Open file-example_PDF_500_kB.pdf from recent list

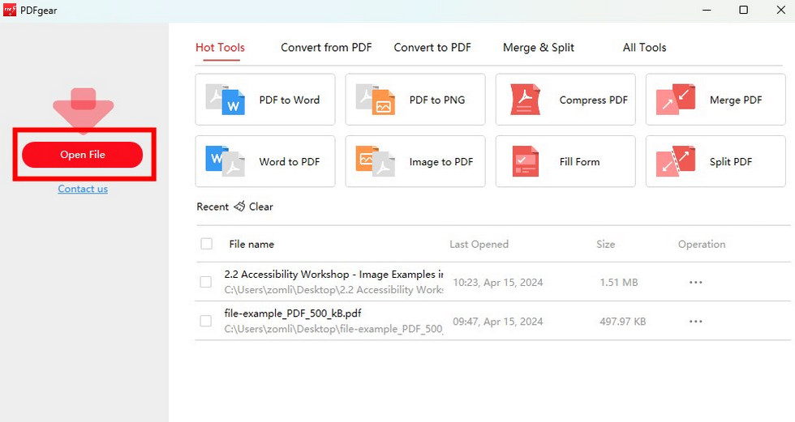(x=293, y=313)
